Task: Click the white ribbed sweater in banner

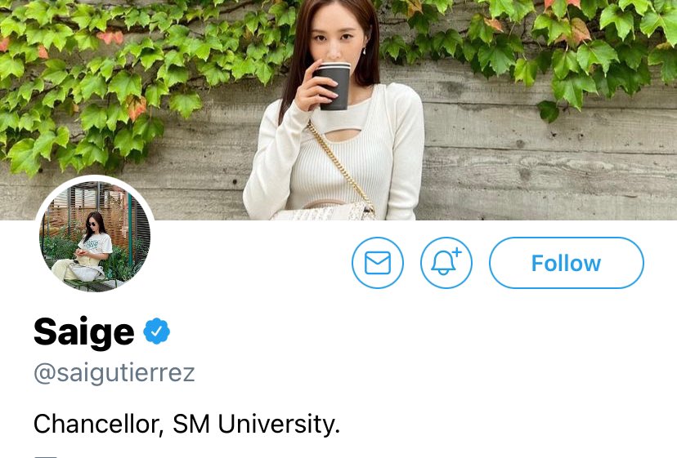Action: coord(334,152)
